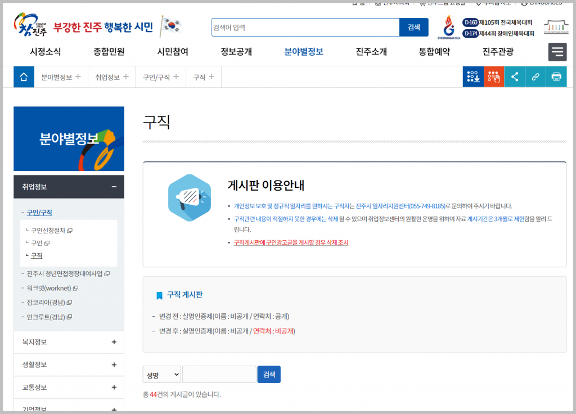Open the 구인 sidebar link
This screenshot has width=576, height=414.
coord(37,243)
